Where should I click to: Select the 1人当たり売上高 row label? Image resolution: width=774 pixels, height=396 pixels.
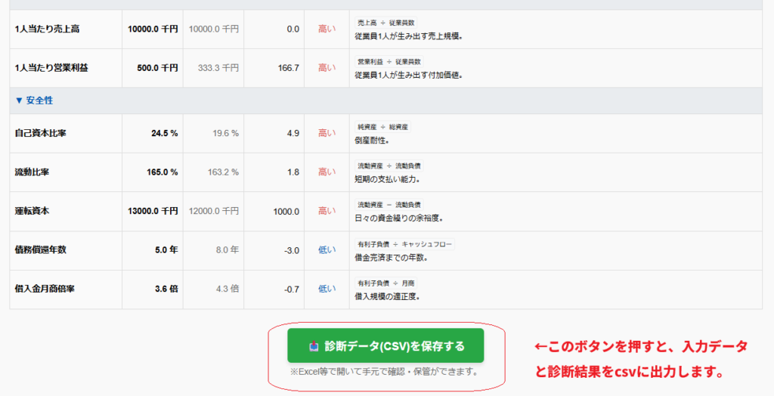47,29
